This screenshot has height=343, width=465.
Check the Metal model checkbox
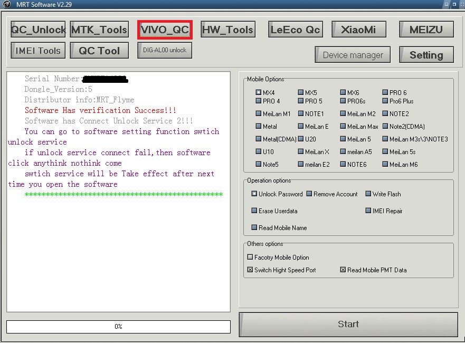point(258,126)
